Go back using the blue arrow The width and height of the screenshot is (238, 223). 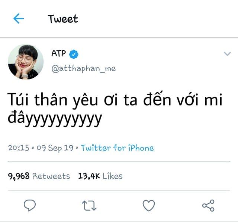19,19
